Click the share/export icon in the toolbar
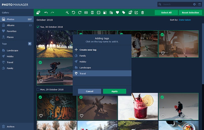 (136, 12)
